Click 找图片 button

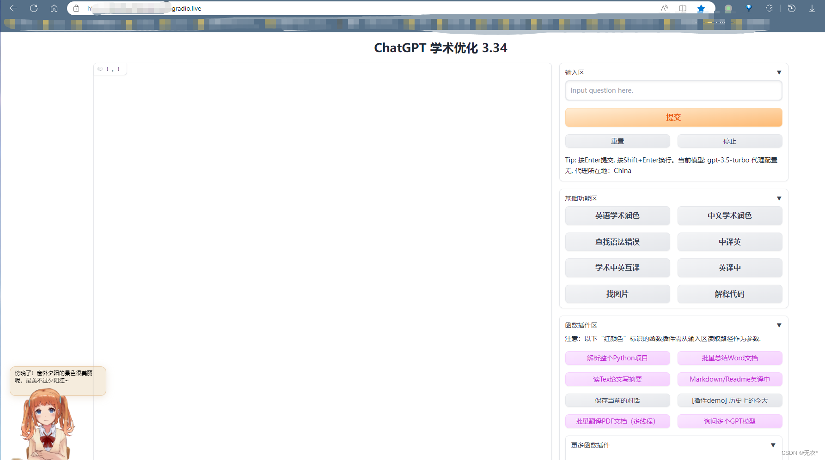coord(617,294)
